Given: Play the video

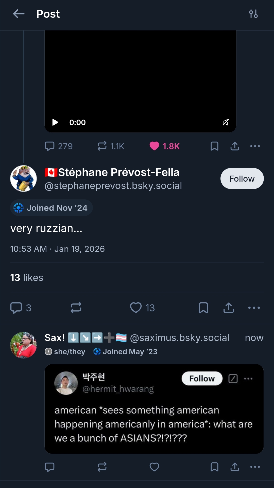Looking at the screenshot, I should 55,122.
